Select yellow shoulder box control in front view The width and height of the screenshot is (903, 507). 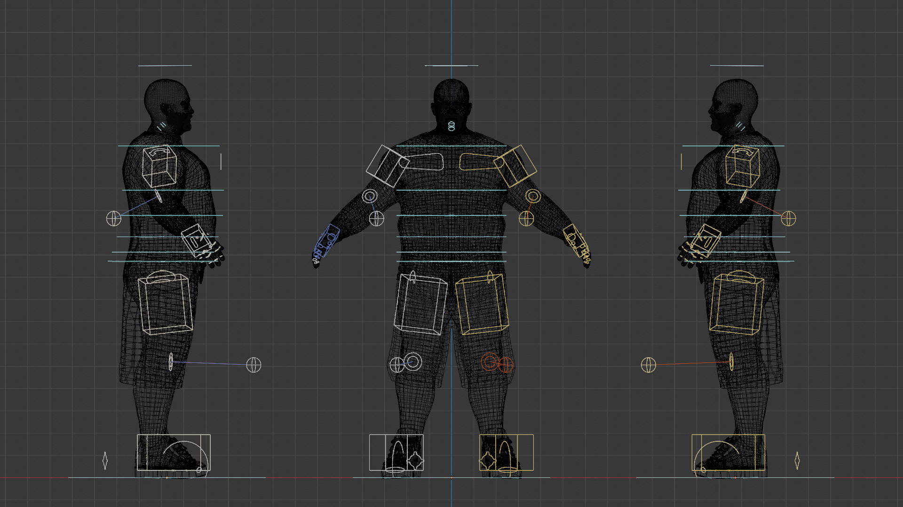[515, 166]
